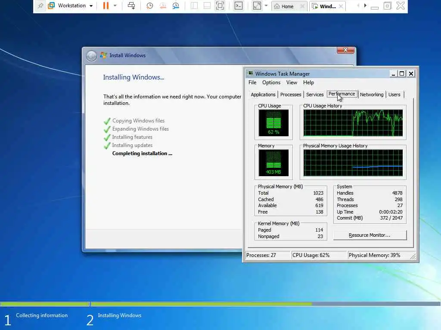Switch to the Networking tab
Image resolution: width=441 pixels, height=330 pixels.
click(x=372, y=95)
